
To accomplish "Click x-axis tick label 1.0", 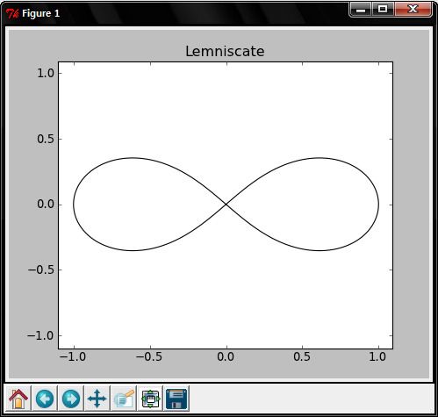I will (x=377, y=356).
